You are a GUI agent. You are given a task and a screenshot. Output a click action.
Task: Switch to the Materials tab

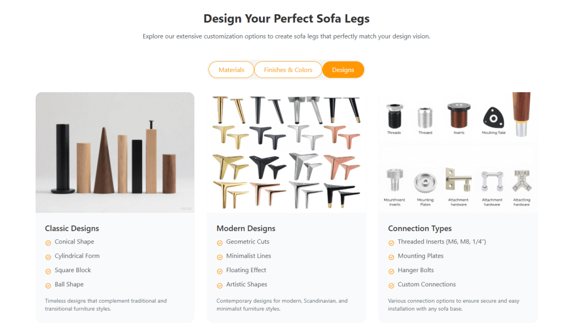pos(231,69)
